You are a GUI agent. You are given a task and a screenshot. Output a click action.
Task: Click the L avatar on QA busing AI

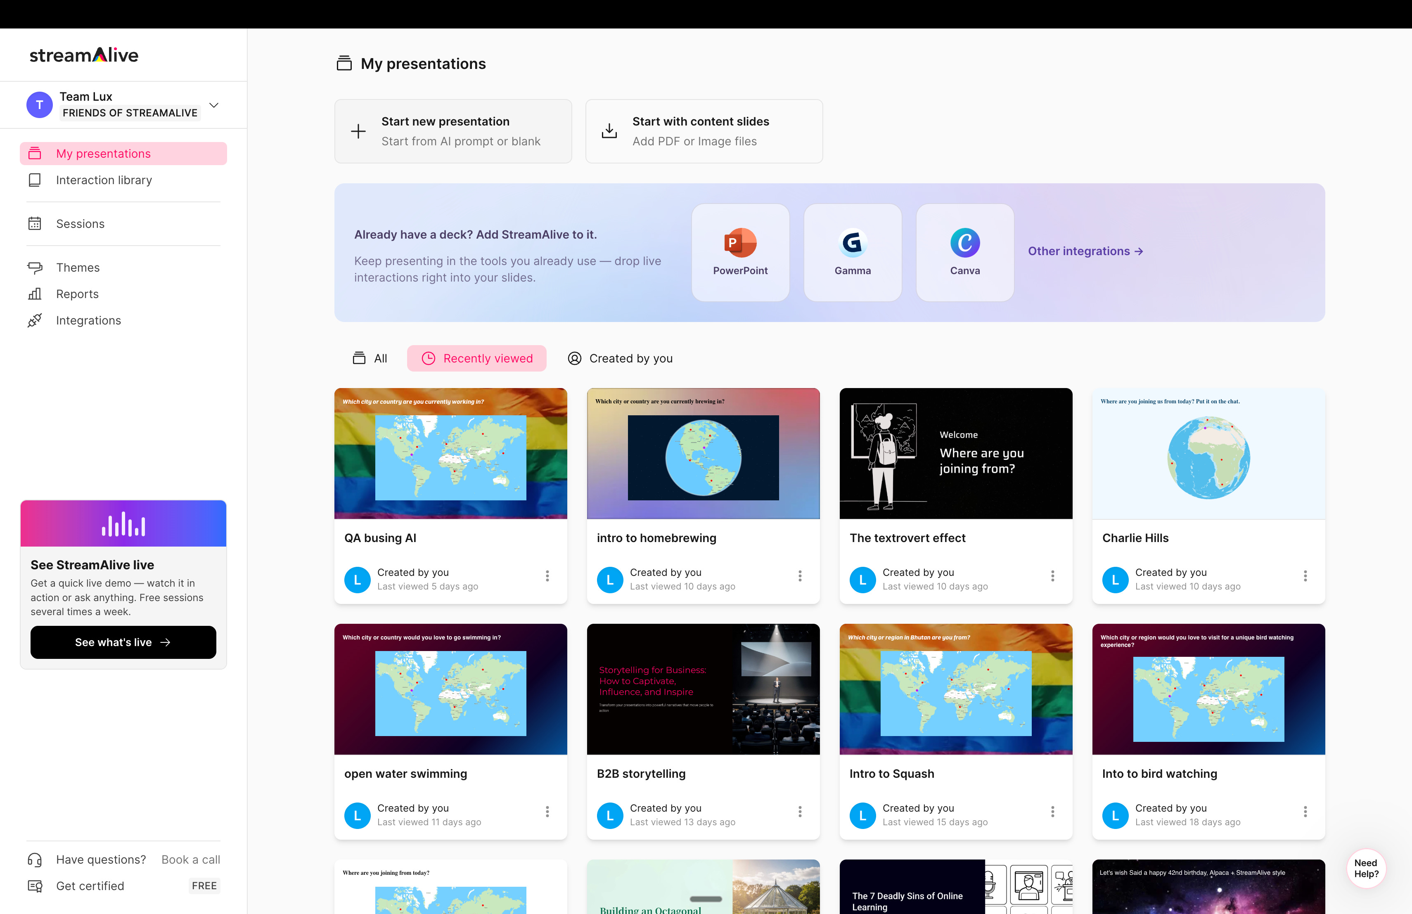[357, 580]
